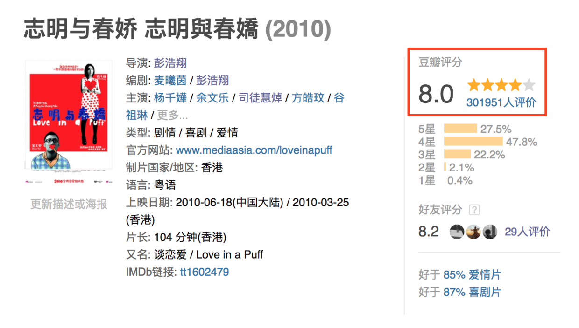Click the question mark help icon beside 好友评分

point(474,210)
